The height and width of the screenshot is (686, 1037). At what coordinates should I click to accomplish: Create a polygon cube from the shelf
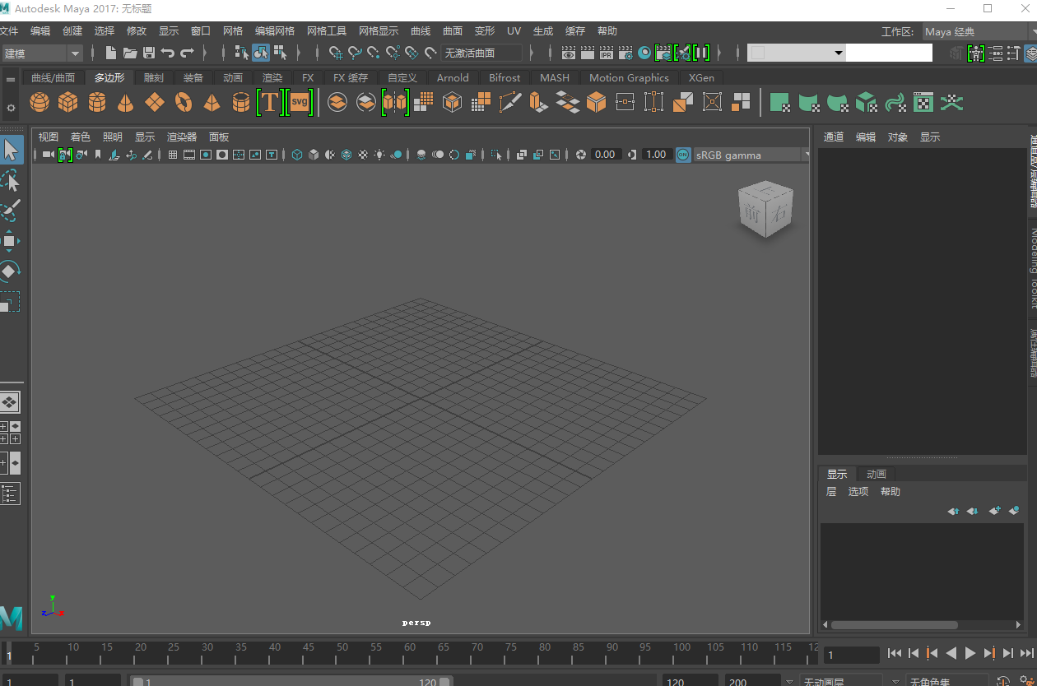pos(67,102)
